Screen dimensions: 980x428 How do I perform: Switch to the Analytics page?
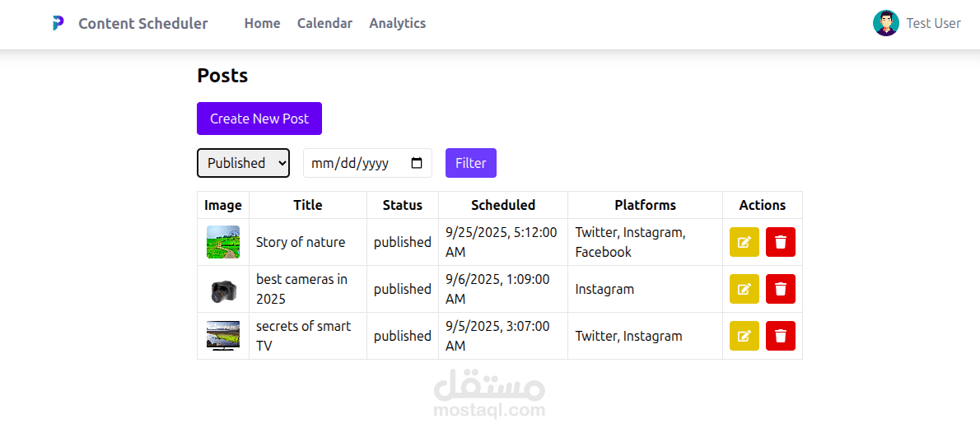[398, 24]
